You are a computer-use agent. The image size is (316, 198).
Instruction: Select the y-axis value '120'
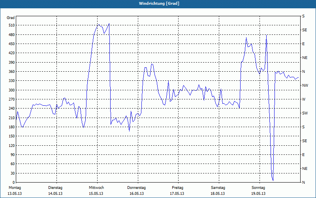12,145
